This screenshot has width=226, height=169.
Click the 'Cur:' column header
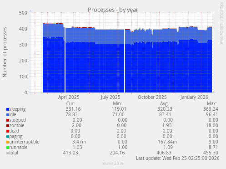(70, 103)
